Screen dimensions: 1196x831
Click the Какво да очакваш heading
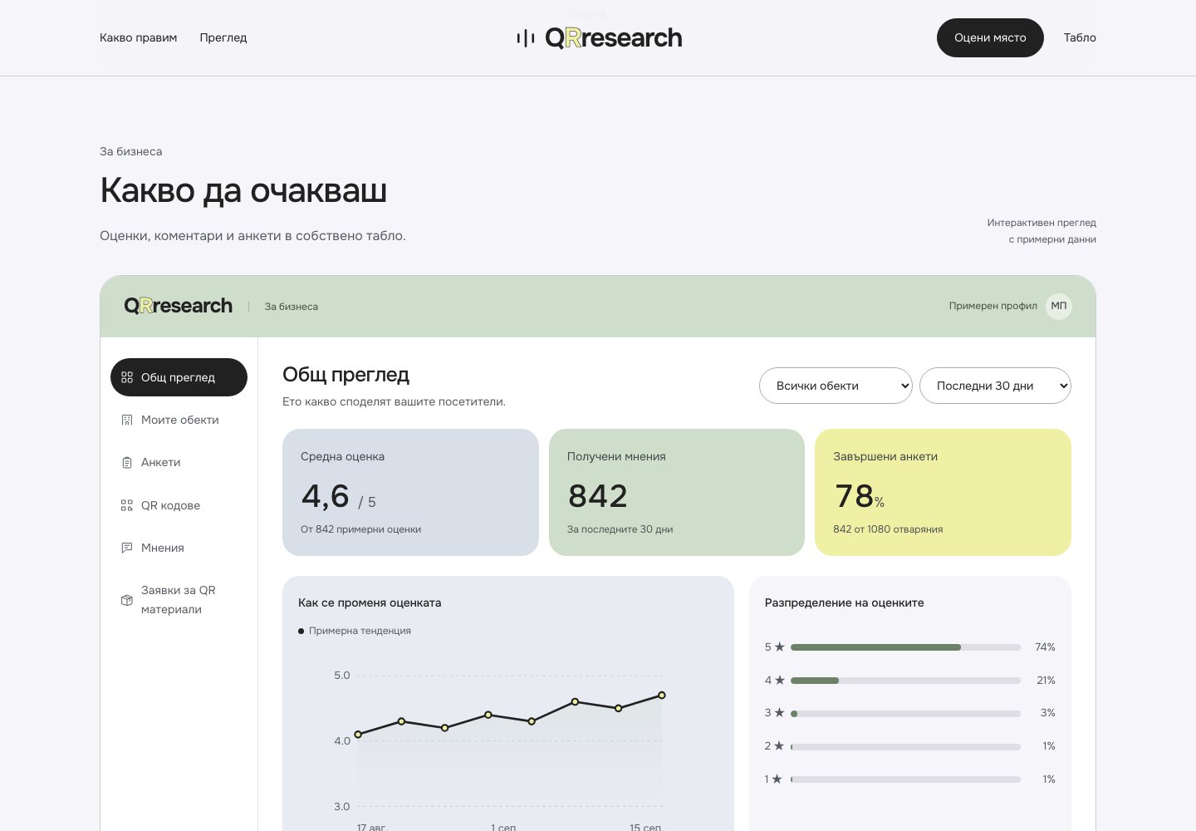click(243, 190)
